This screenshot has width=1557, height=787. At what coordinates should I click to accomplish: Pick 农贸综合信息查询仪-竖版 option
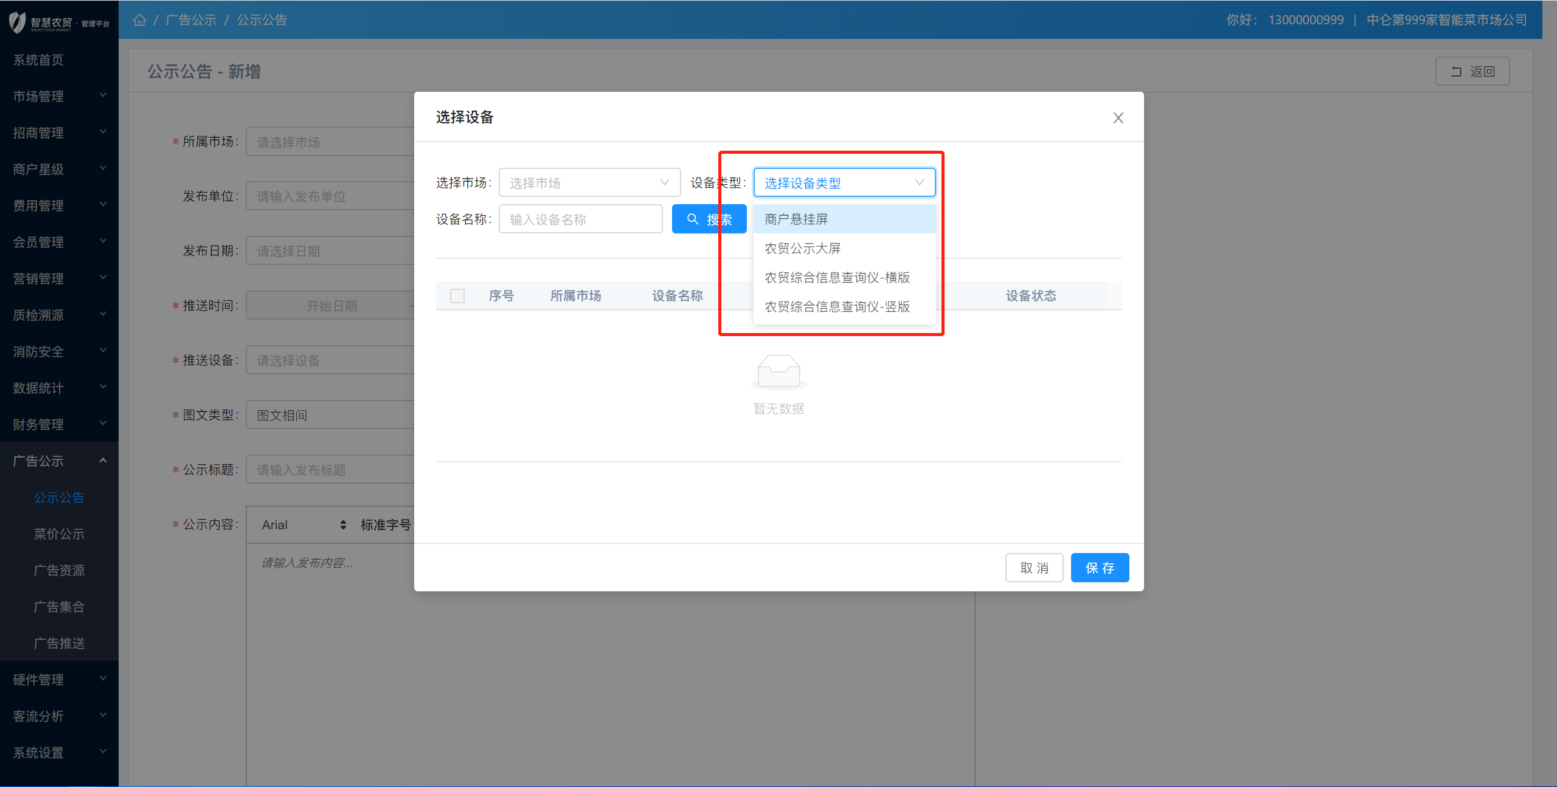[x=837, y=307]
